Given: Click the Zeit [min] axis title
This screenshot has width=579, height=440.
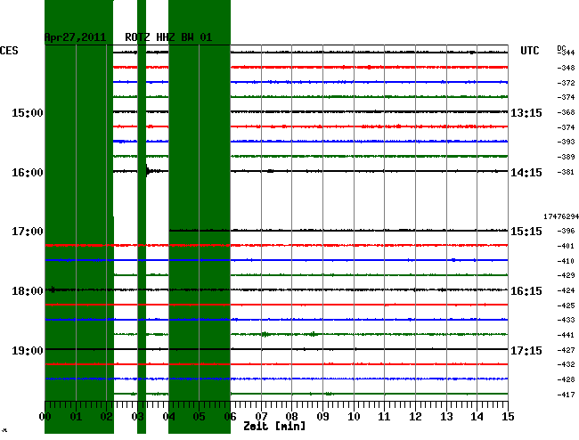Looking at the screenshot, I should pos(274,427).
